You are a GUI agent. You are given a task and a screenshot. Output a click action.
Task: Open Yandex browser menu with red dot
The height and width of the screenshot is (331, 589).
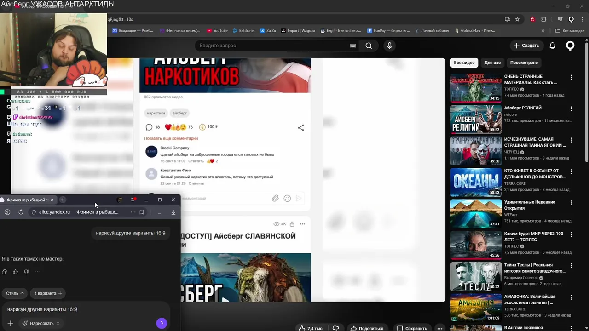[133, 200]
